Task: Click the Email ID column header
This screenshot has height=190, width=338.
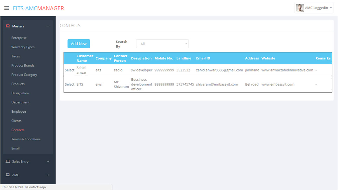Action: click(x=203, y=58)
